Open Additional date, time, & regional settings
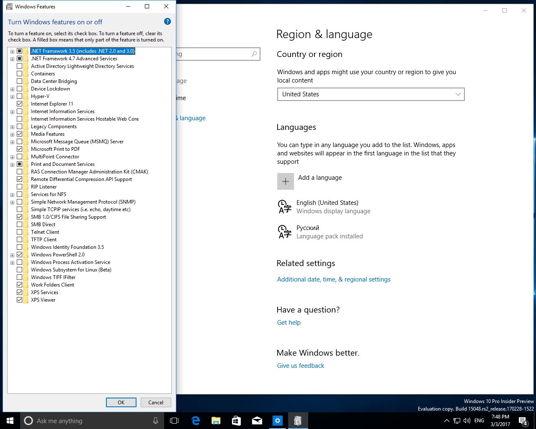 (334, 279)
